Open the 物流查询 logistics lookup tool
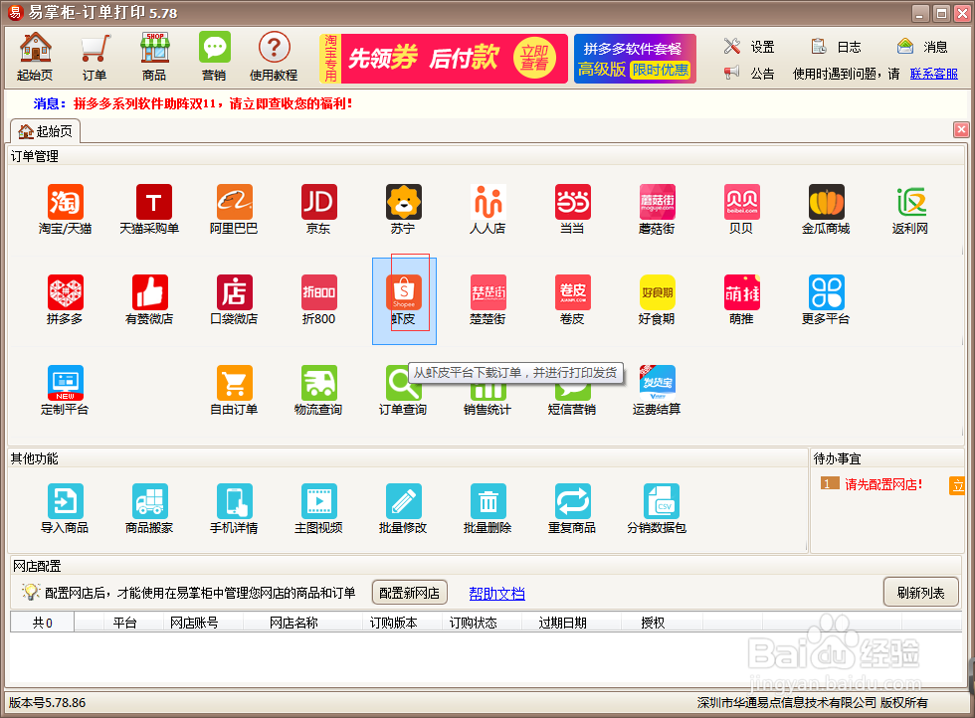Image resolution: width=975 pixels, height=718 pixels. point(318,390)
